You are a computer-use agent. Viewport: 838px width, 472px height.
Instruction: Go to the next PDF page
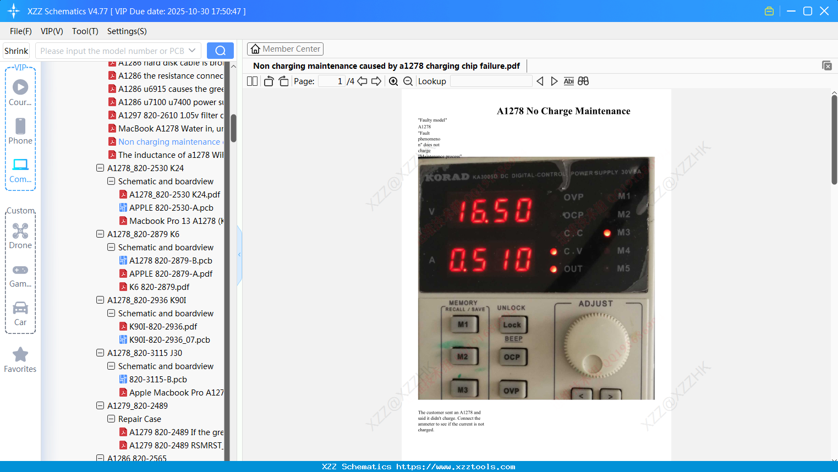[376, 81]
